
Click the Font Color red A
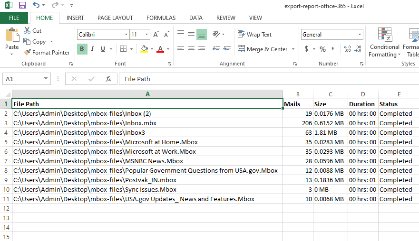[x=160, y=49]
